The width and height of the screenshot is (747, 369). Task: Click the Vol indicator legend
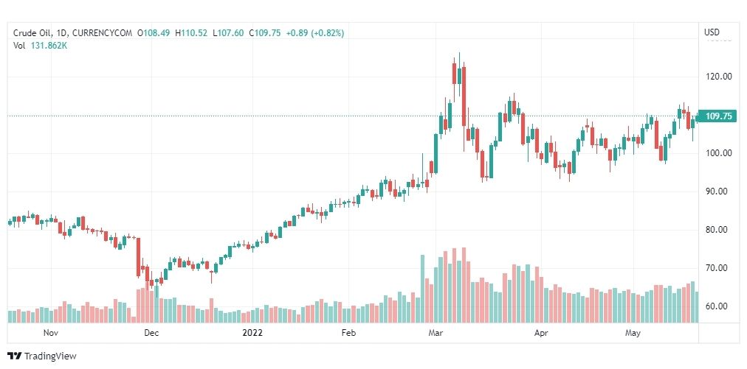pos(19,46)
